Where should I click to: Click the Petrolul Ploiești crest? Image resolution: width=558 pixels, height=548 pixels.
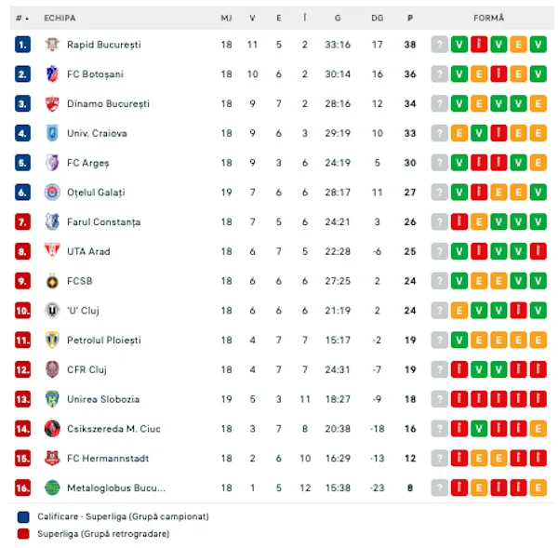[x=52, y=340]
